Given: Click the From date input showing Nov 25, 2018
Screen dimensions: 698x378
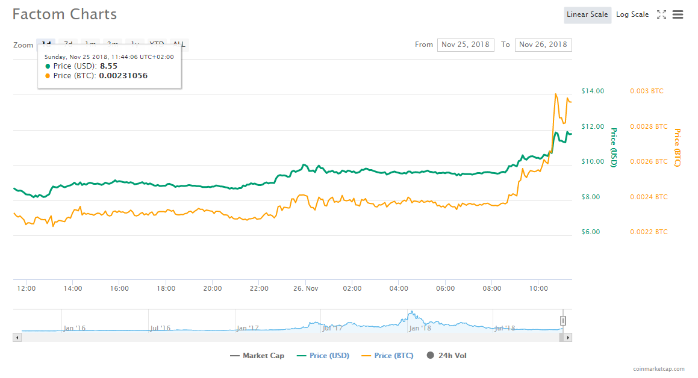Looking at the screenshot, I should click(x=466, y=45).
